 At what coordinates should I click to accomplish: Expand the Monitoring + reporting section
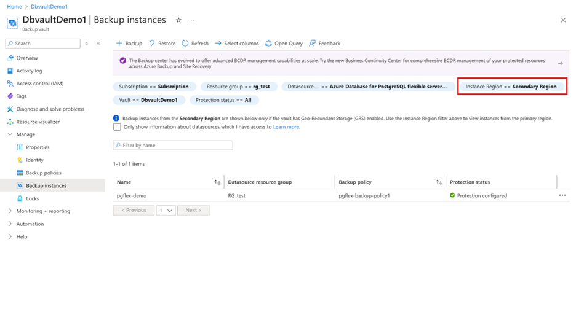[10, 211]
